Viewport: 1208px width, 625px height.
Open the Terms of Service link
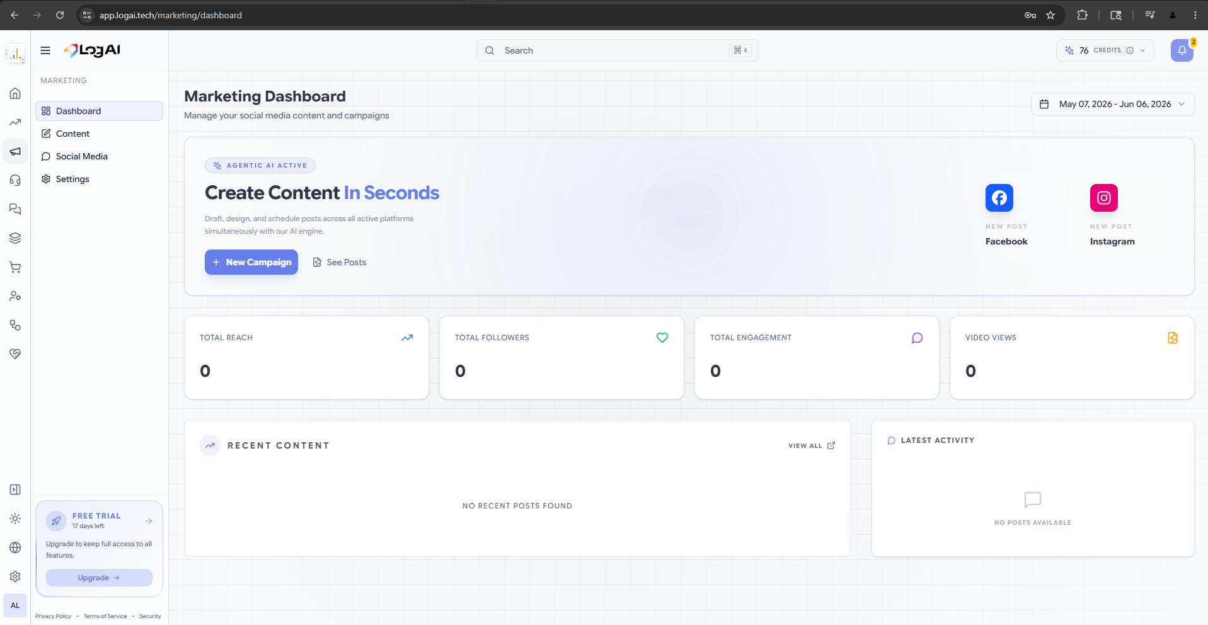[x=105, y=616]
